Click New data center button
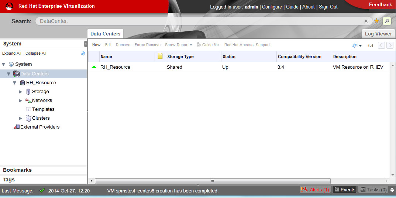396x198 pixels. 96,45
